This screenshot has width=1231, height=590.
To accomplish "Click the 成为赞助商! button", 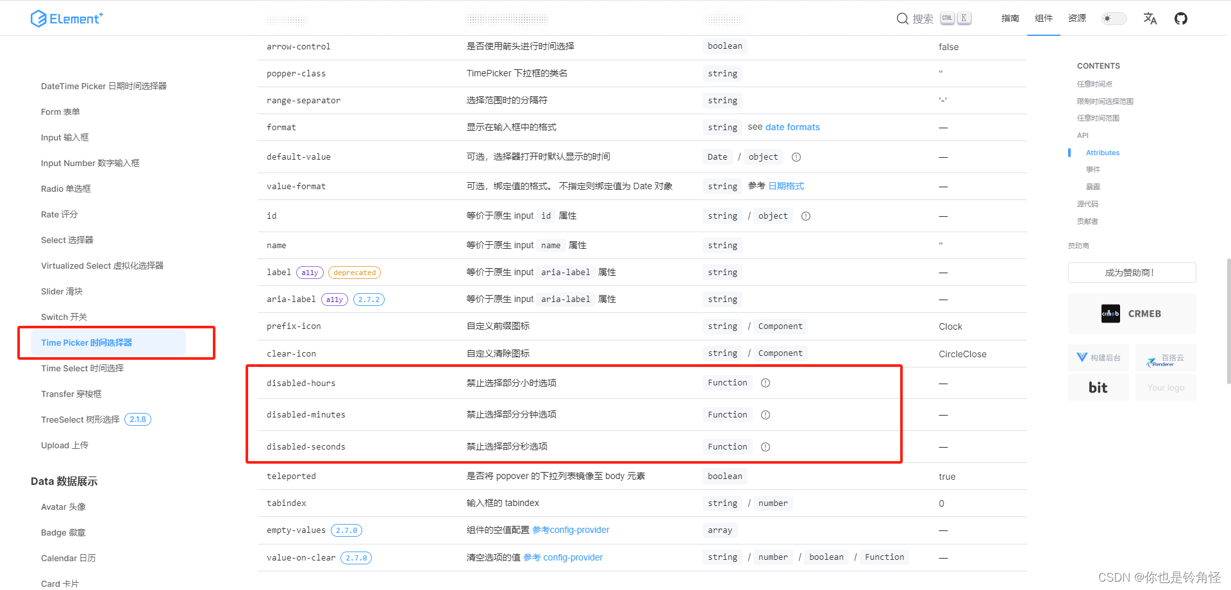I will click(1131, 272).
